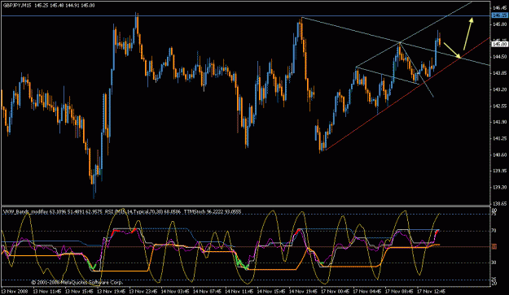This screenshot has width=509, height=295.
Task: Click the 70 level on indicator scale
Action: coord(494,231)
